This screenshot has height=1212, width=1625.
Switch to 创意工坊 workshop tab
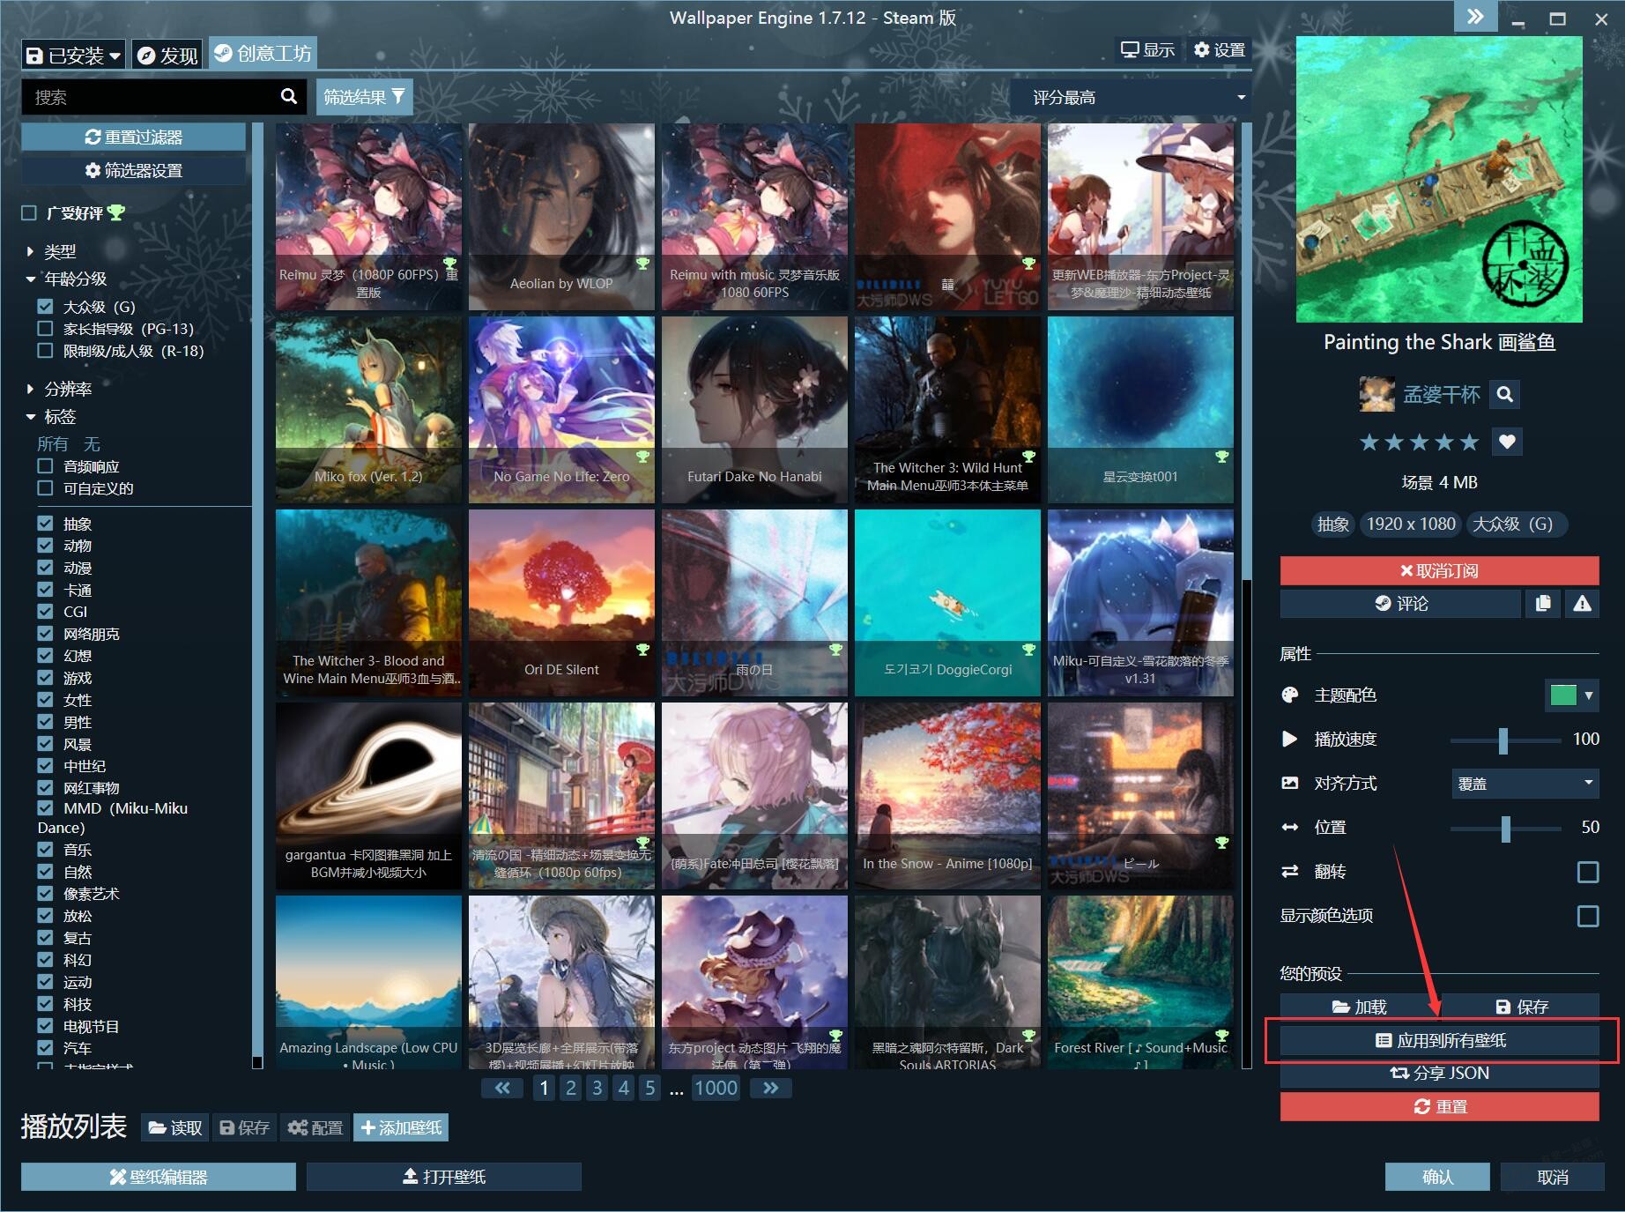(263, 53)
